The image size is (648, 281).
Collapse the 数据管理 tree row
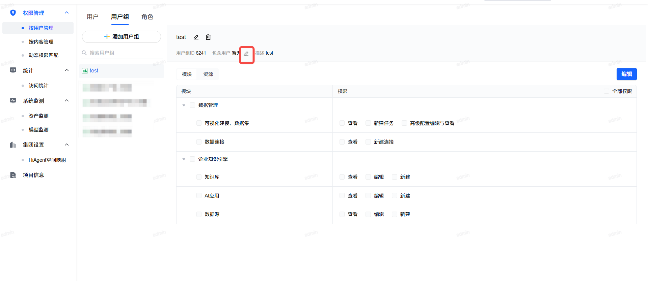click(184, 105)
